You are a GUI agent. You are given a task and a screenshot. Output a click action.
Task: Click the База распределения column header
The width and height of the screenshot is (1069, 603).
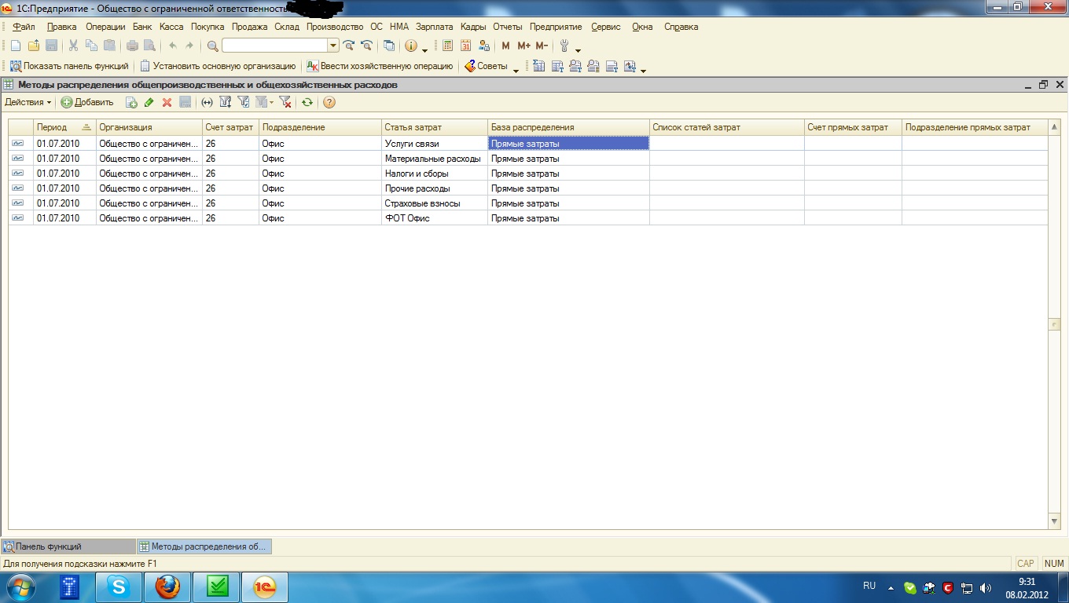click(x=569, y=127)
